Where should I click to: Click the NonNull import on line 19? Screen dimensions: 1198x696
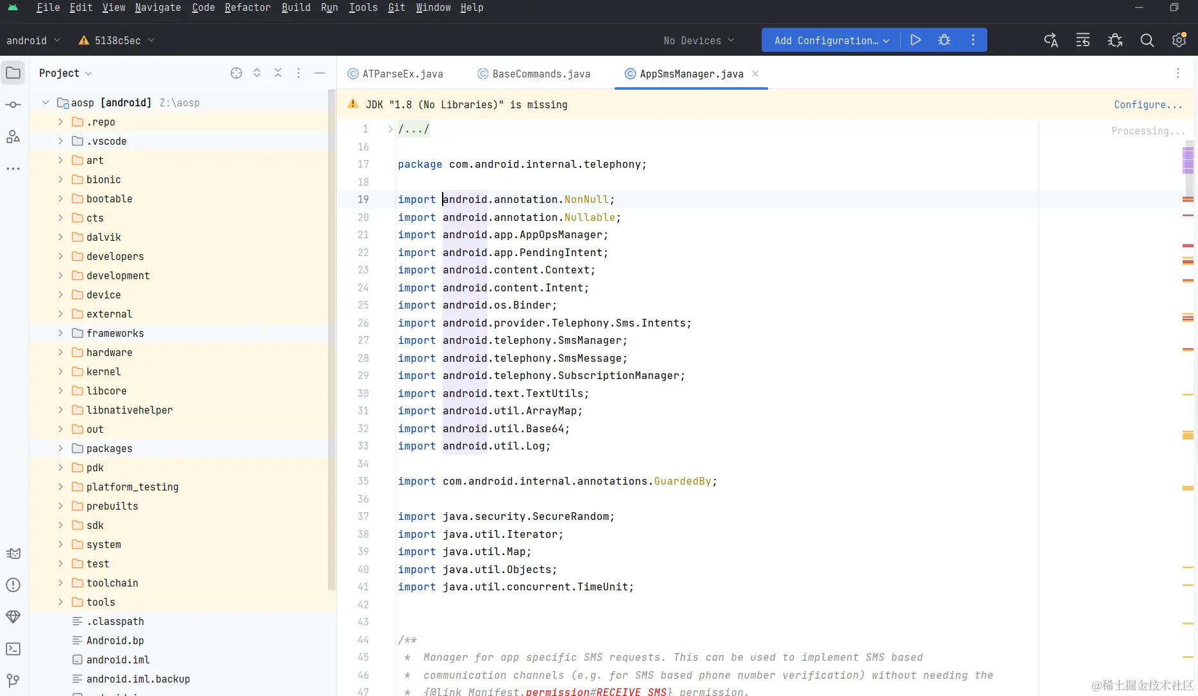coord(586,200)
